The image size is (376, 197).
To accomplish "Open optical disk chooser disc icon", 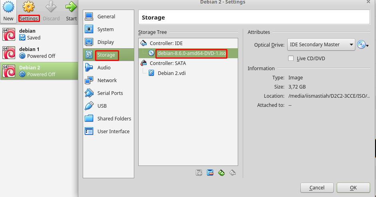I will [x=362, y=45].
